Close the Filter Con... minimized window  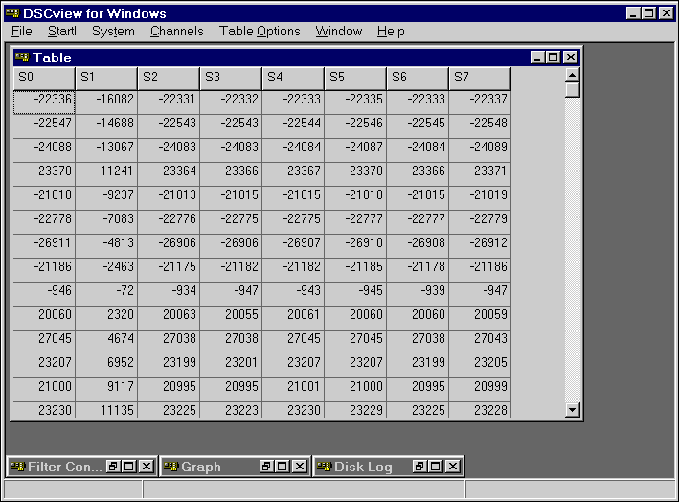pos(147,467)
